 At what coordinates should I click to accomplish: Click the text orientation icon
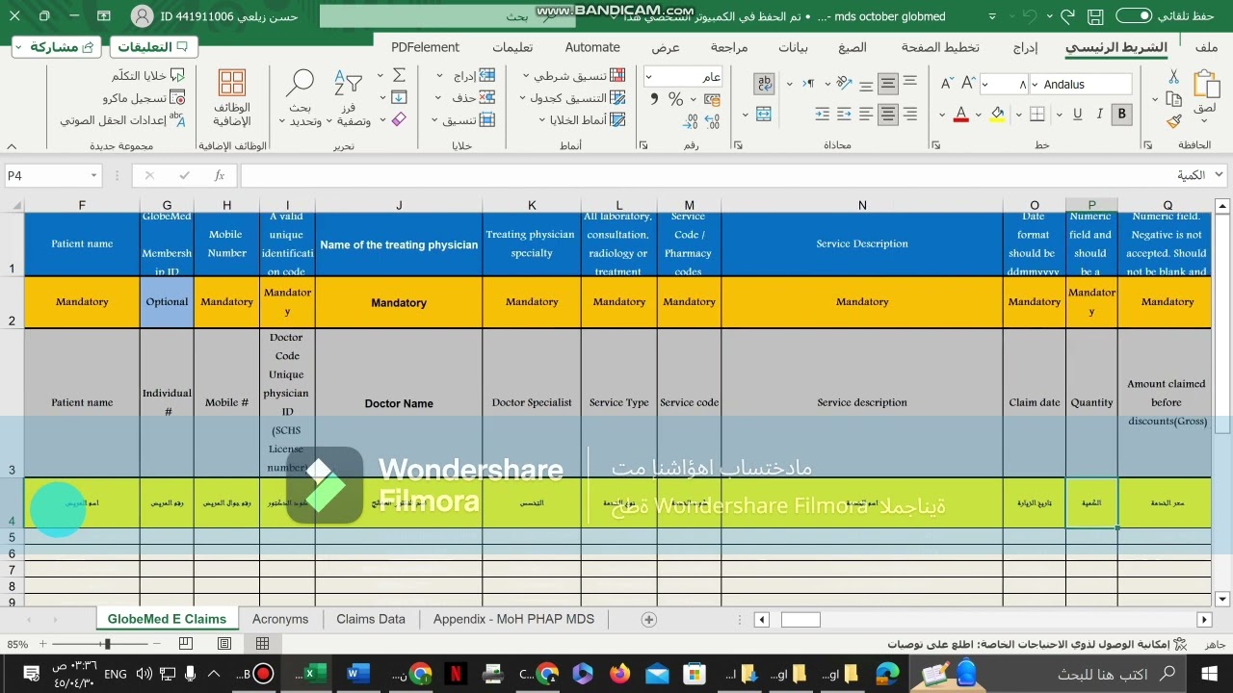pyautogui.click(x=844, y=84)
